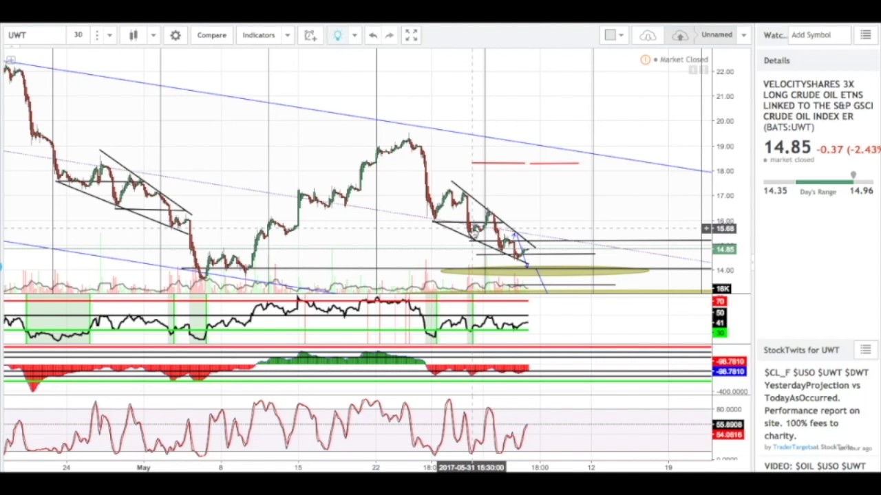Click the green 30 RSI level label
Viewport: 881px width, 495px height.
[720, 333]
